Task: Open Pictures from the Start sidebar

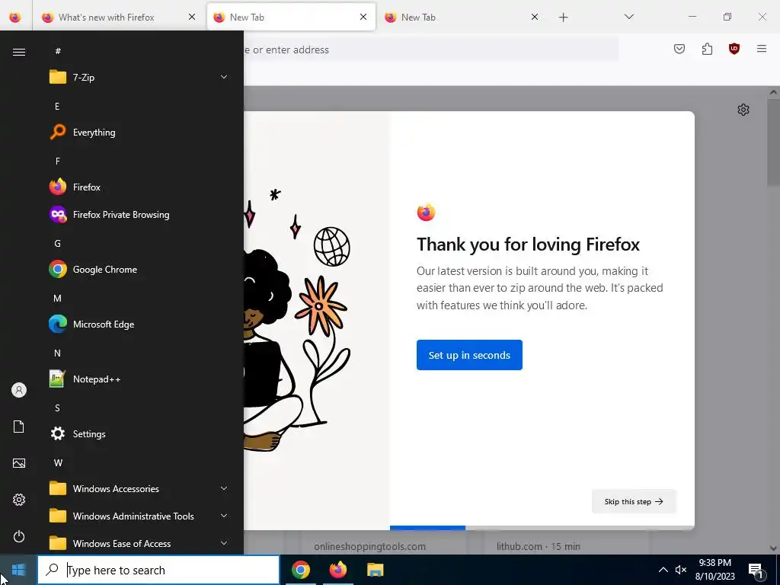Action: [19, 463]
